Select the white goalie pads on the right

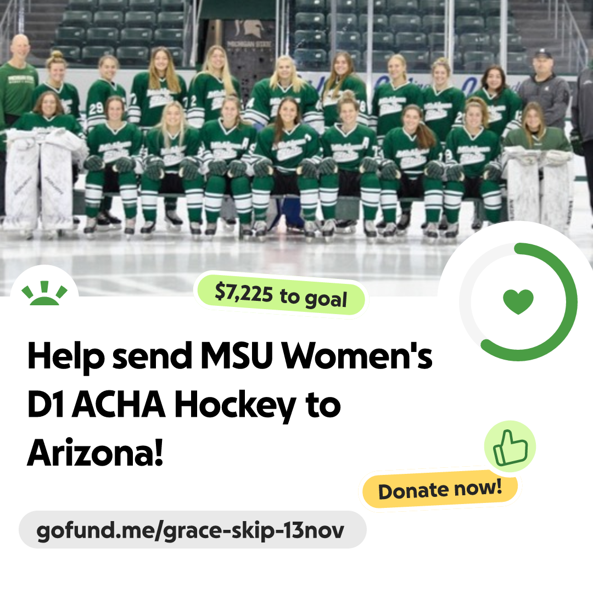(539, 189)
